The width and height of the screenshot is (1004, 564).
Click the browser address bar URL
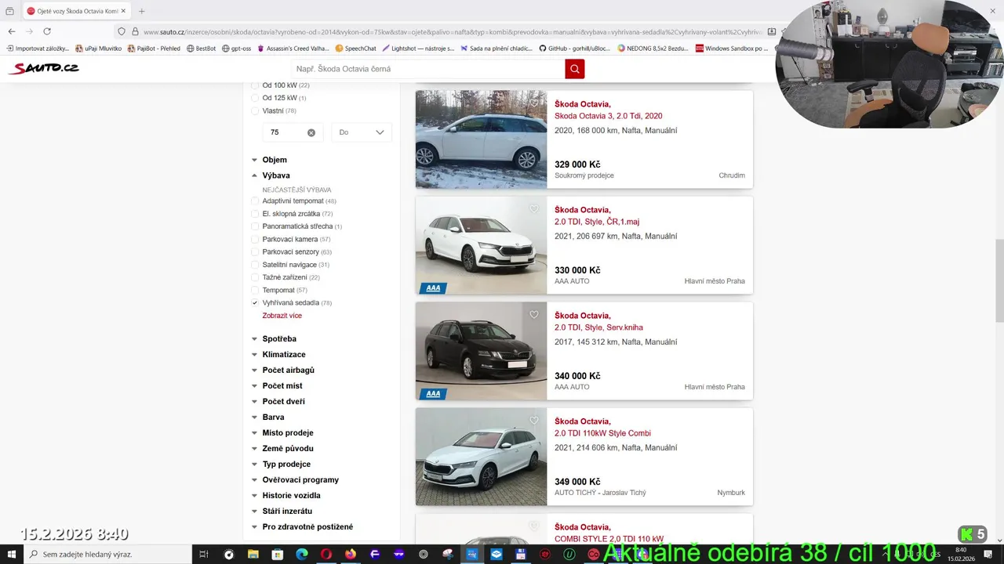(x=452, y=32)
